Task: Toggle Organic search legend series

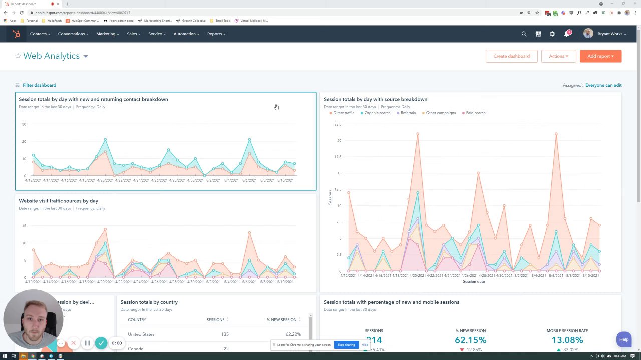Action: (375, 113)
